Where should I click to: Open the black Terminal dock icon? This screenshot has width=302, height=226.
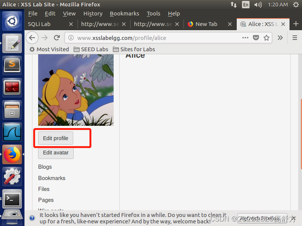point(12,199)
